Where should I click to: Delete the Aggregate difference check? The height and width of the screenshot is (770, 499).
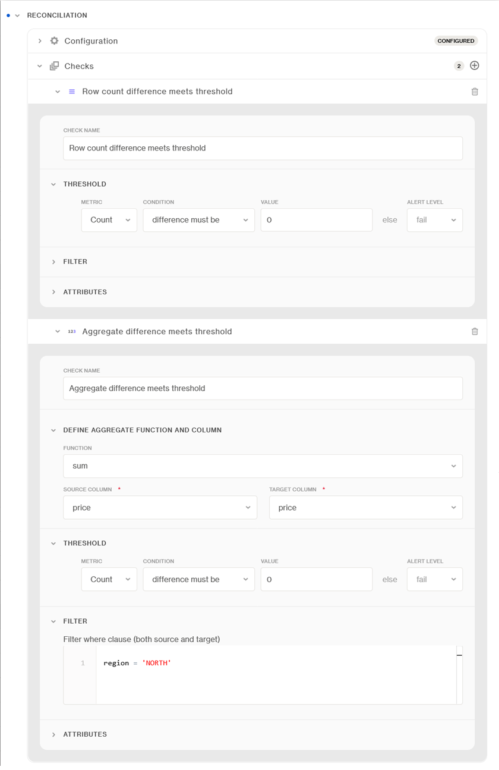pos(475,332)
